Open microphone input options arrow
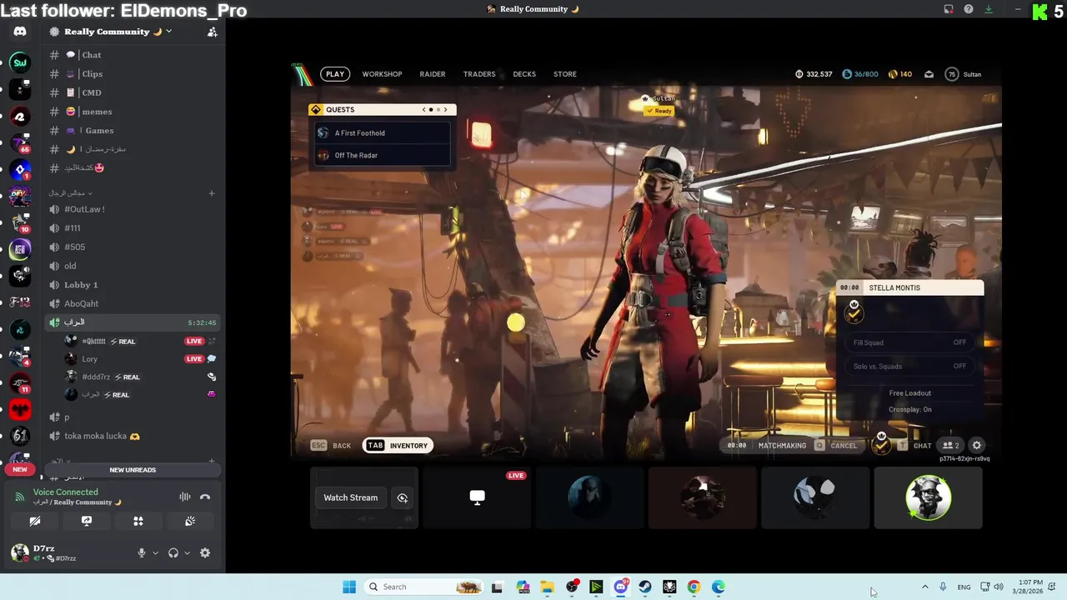 tap(155, 552)
